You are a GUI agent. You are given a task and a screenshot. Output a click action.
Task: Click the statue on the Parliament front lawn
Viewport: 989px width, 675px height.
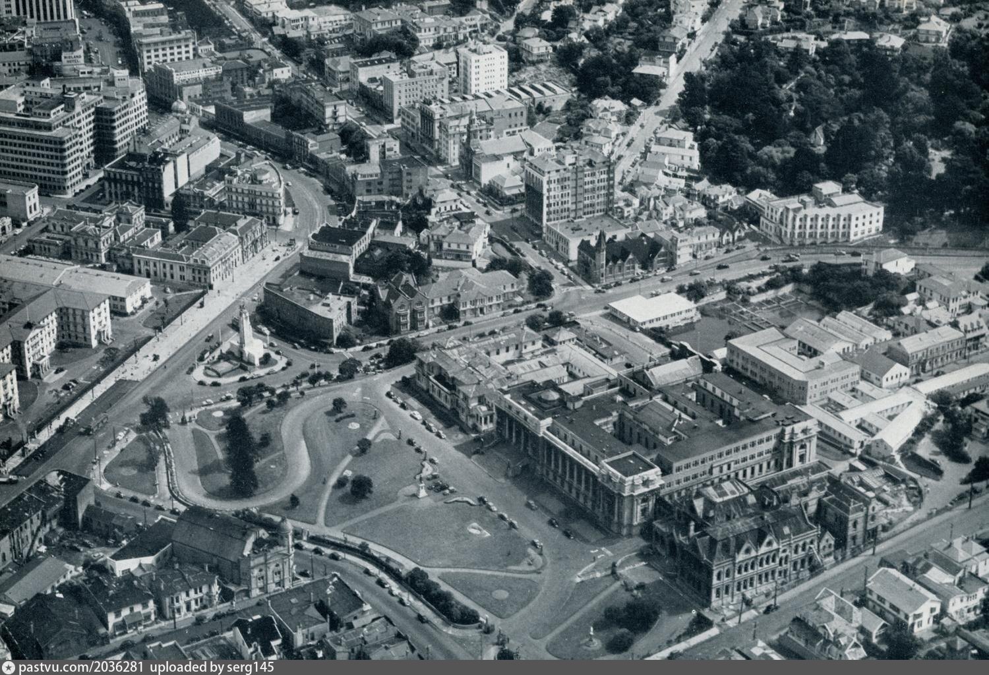[x=421, y=488]
